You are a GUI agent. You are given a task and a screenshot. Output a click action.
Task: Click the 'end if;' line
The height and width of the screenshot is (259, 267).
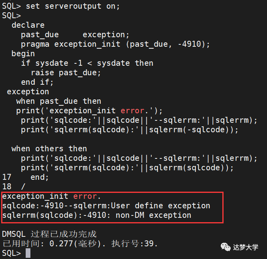(x=37, y=82)
